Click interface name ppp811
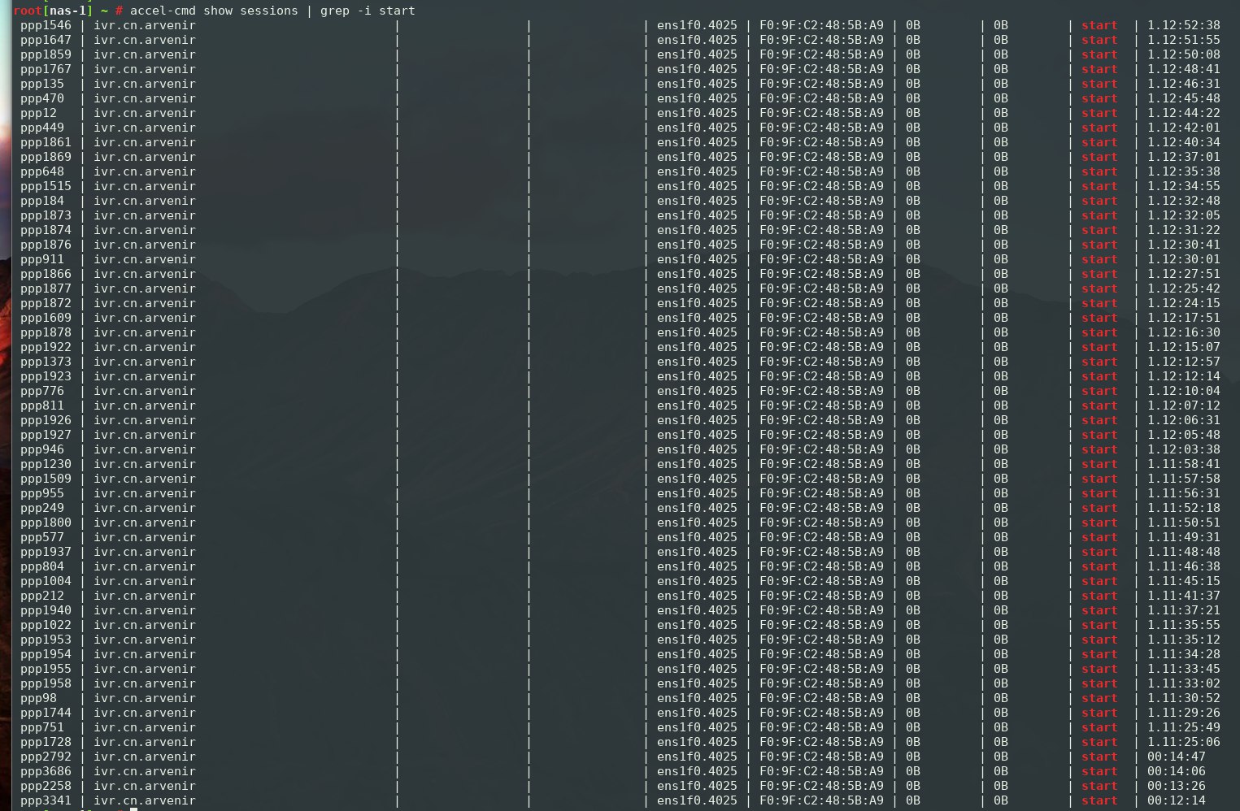The width and height of the screenshot is (1240, 811). [x=42, y=405]
